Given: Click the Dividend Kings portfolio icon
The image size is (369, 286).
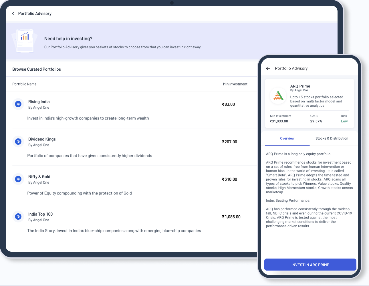Looking at the screenshot, I should (x=18, y=142).
